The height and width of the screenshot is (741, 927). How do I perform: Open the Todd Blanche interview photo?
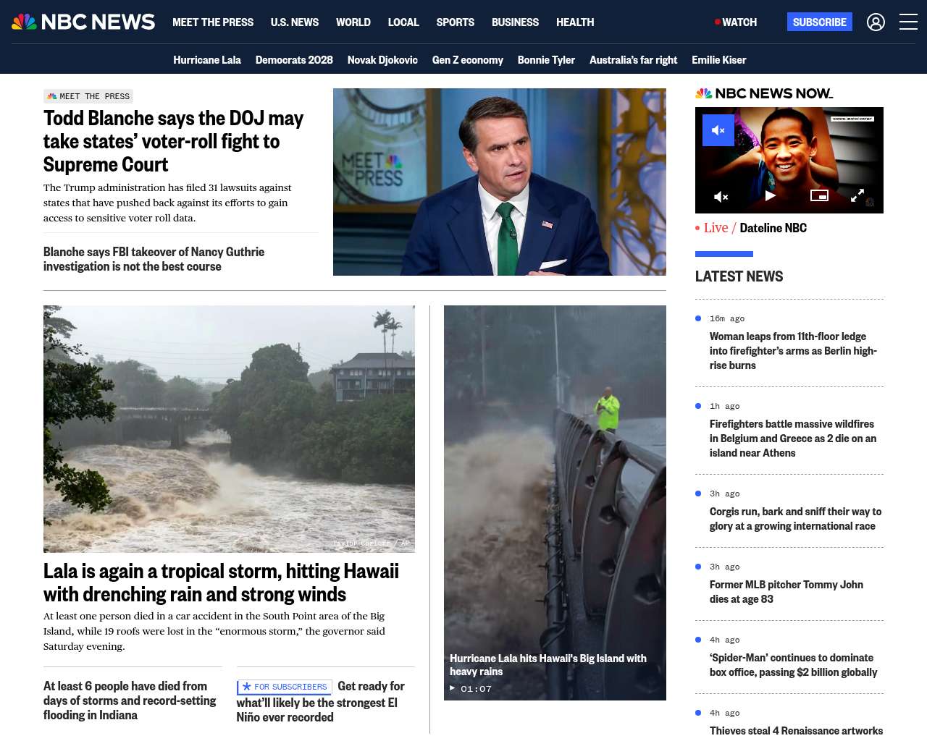point(500,182)
